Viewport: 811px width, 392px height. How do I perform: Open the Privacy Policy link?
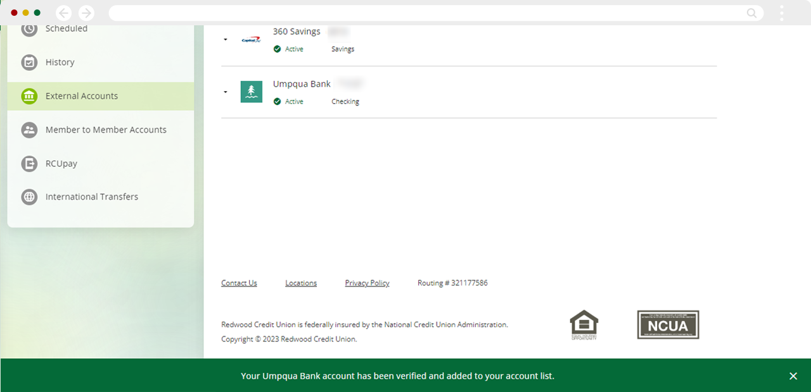click(367, 283)
